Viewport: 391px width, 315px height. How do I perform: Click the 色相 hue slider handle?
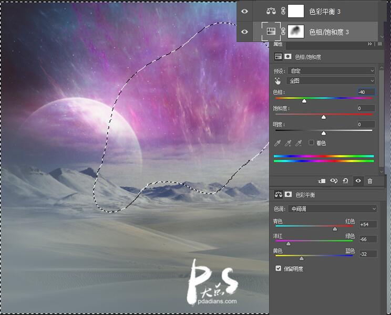tap(304, 101)
